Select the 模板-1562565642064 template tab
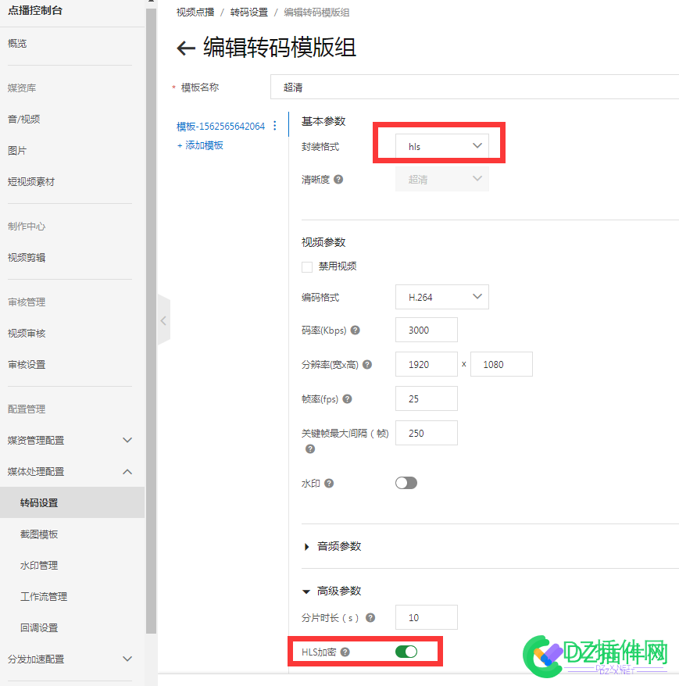 click(x=220, y=126)
